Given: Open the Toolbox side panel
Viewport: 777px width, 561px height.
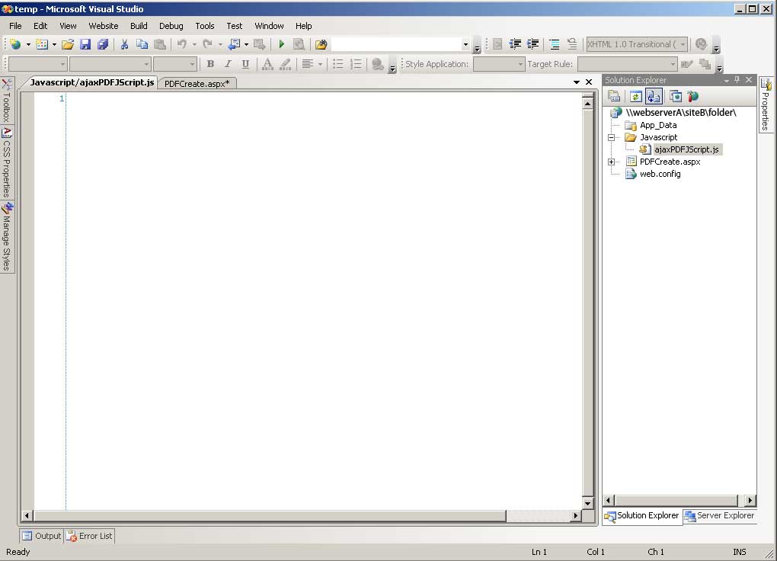Looking at the screenshot, I should 7,101.
